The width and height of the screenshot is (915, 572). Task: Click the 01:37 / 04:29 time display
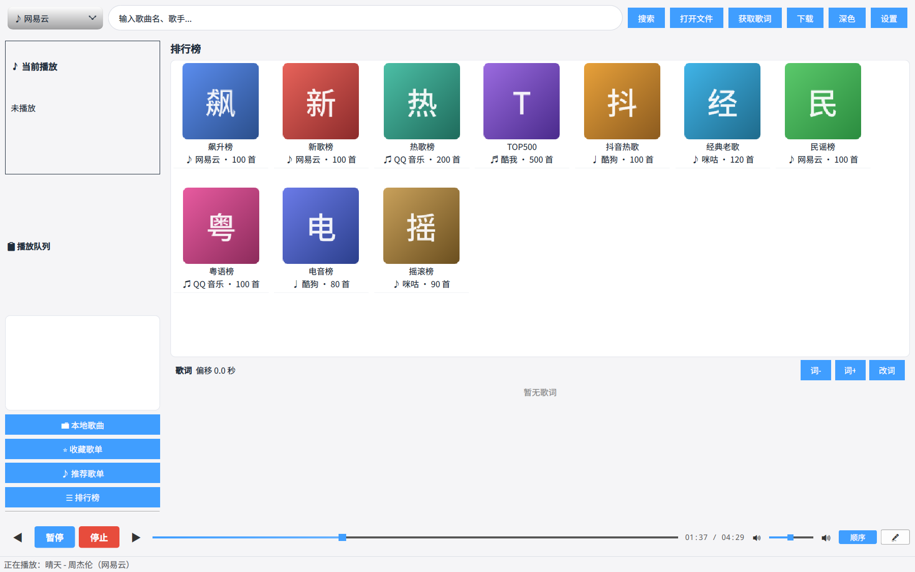715,537
